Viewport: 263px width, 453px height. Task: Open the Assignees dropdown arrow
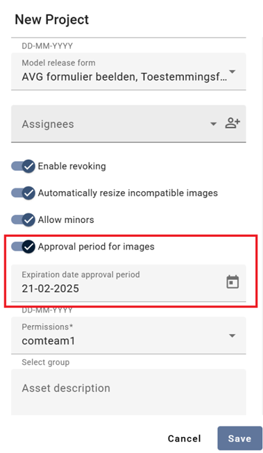[213, 124]
